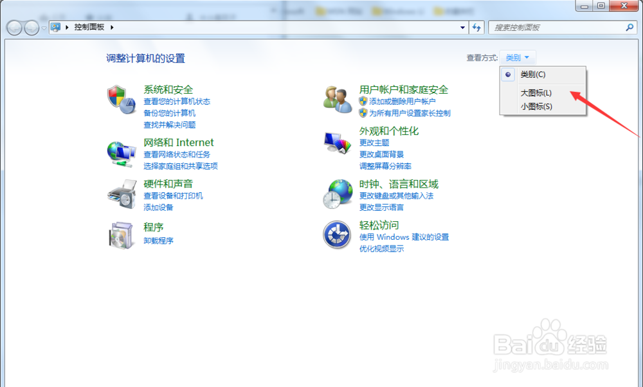Click 更改键盘或其他输入法 link
643x387 pixels.
click(x=396, y=195)
